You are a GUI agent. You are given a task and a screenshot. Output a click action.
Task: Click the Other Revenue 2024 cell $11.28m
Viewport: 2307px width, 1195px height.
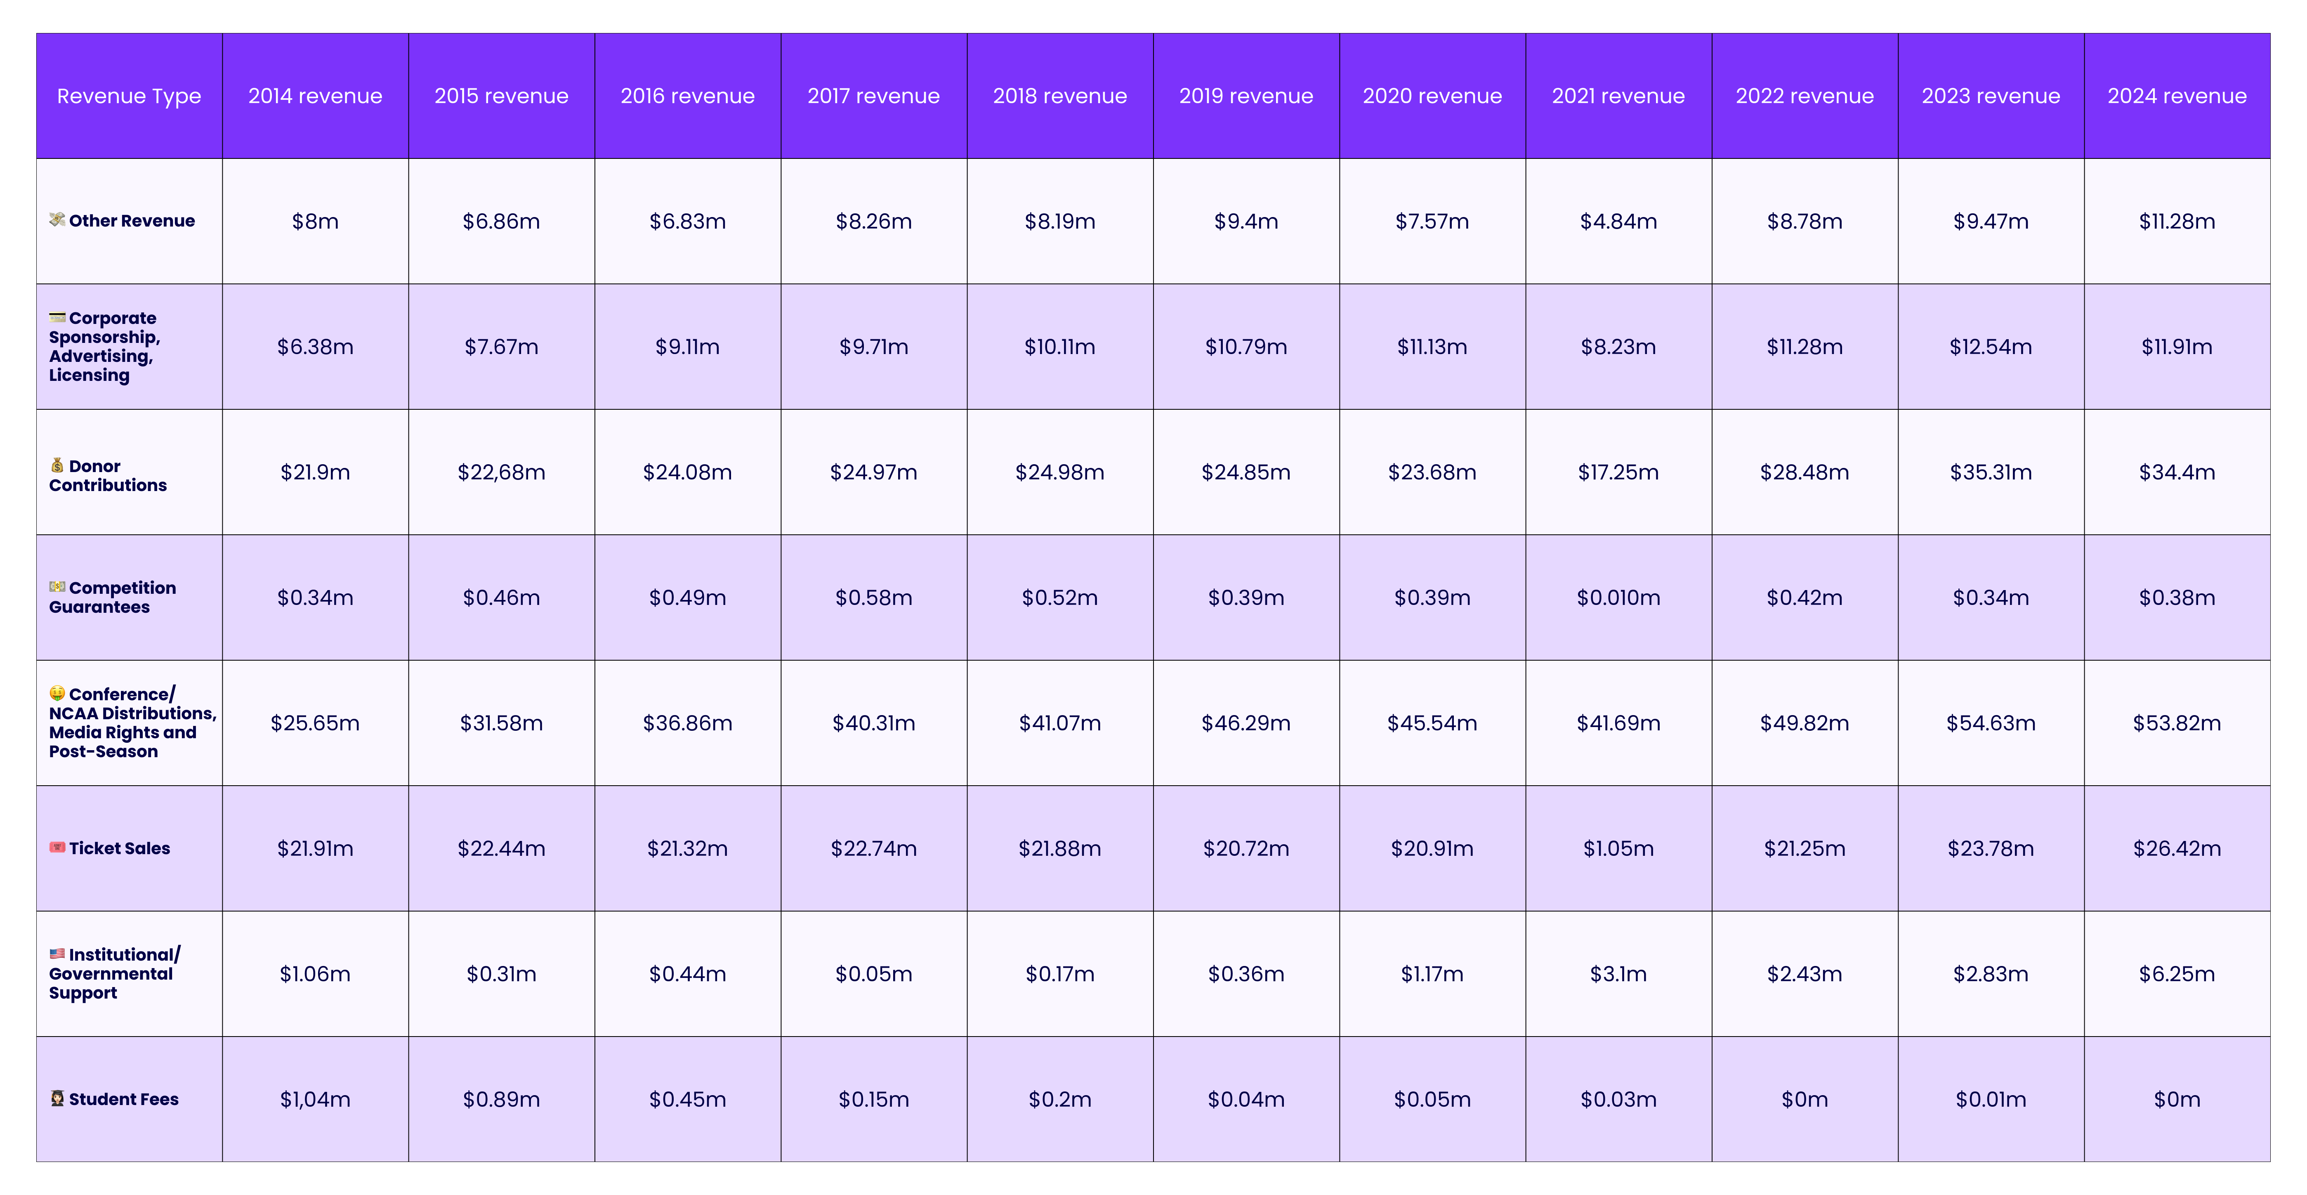(2176, 221)
